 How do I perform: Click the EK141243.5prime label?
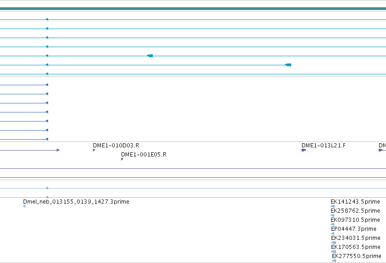[x=355, y=202]
